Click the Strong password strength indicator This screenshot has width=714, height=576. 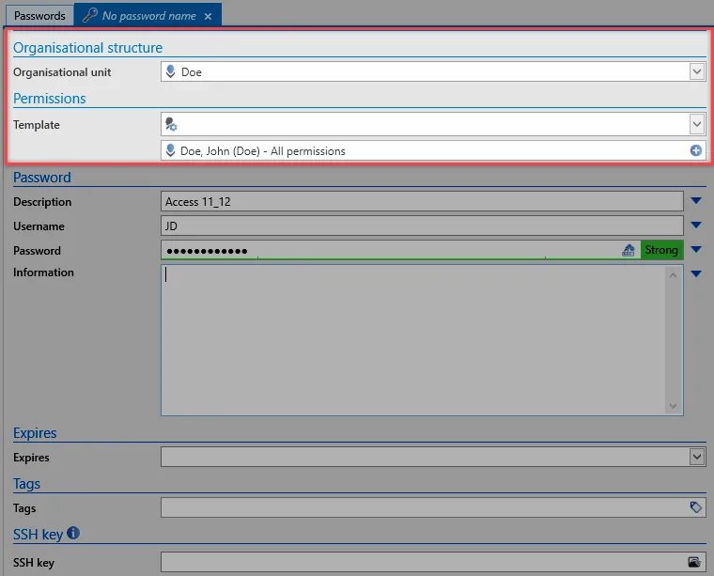pos(661,250)
